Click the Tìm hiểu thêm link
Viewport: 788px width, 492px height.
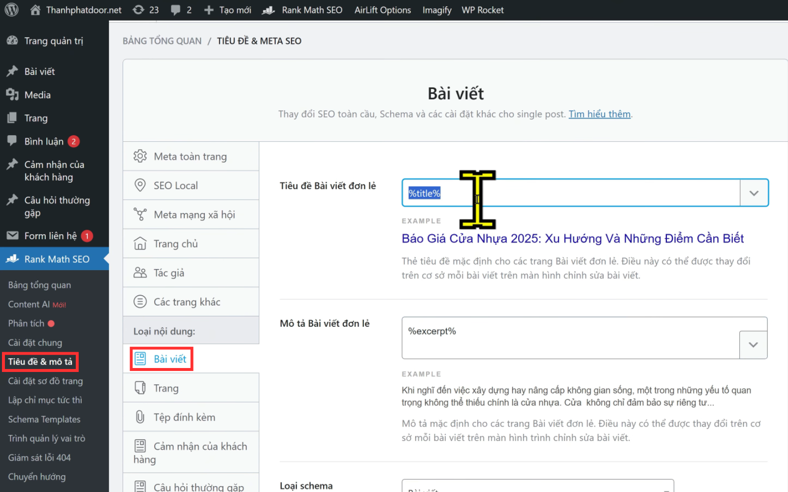click(x=599, y=114)
